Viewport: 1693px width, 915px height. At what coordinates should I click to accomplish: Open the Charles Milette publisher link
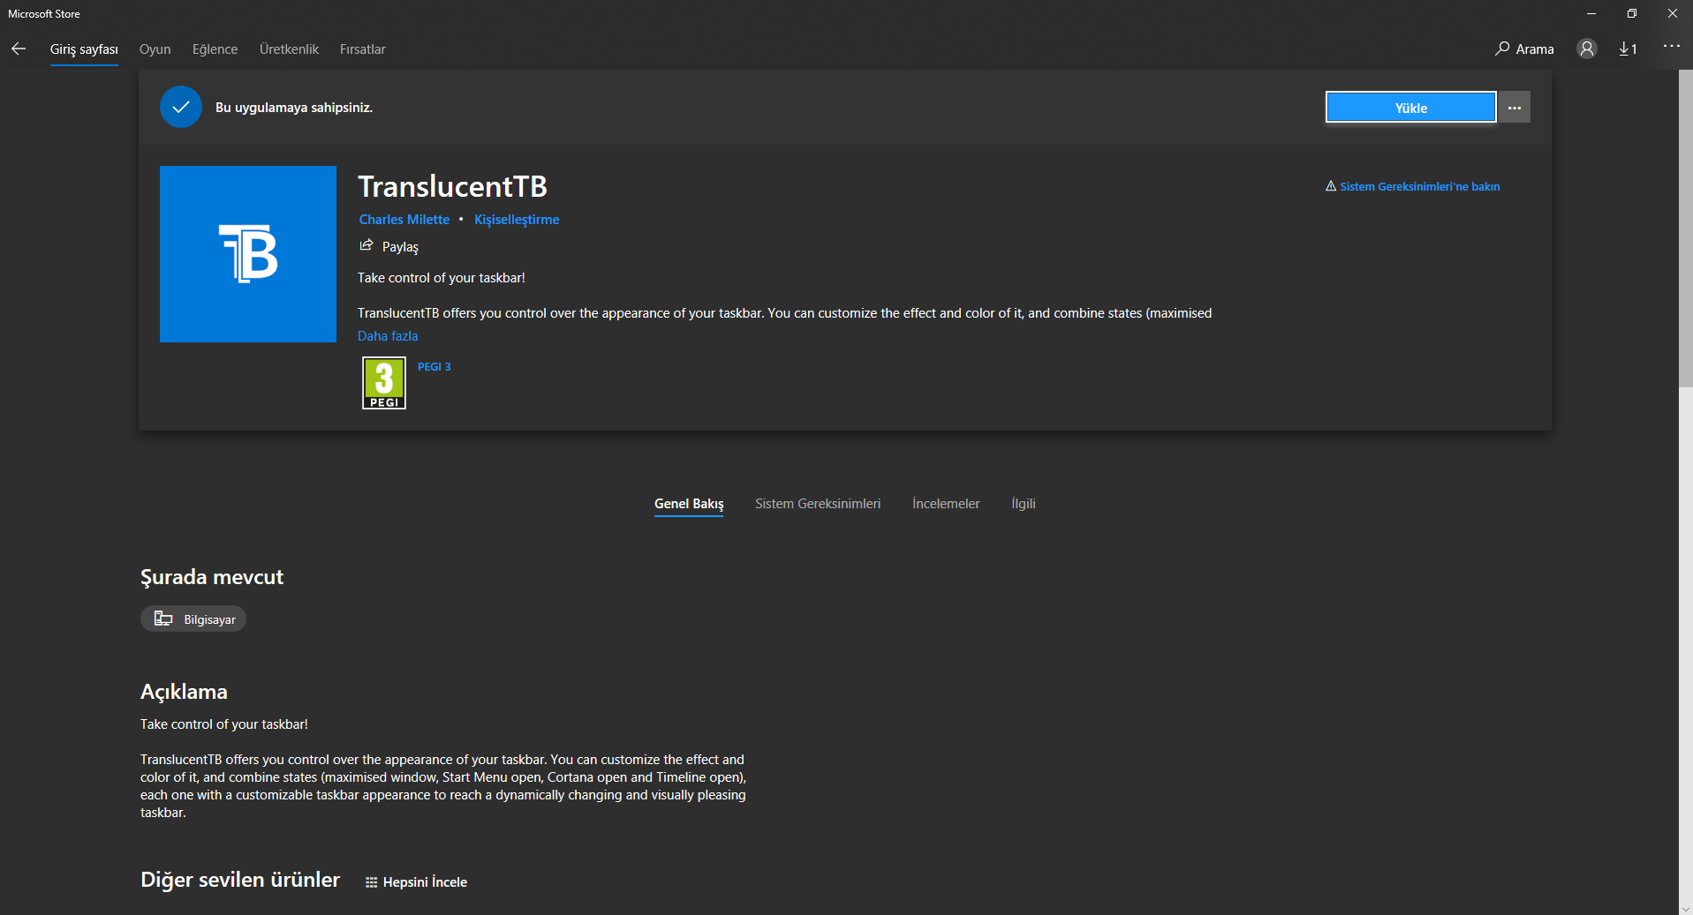[404, 220]
